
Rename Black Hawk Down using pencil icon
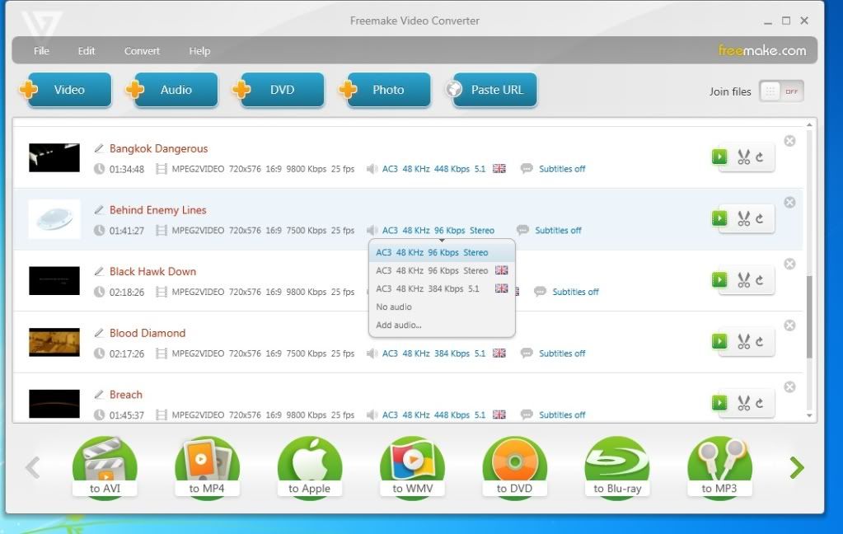[x=99, y=271]
